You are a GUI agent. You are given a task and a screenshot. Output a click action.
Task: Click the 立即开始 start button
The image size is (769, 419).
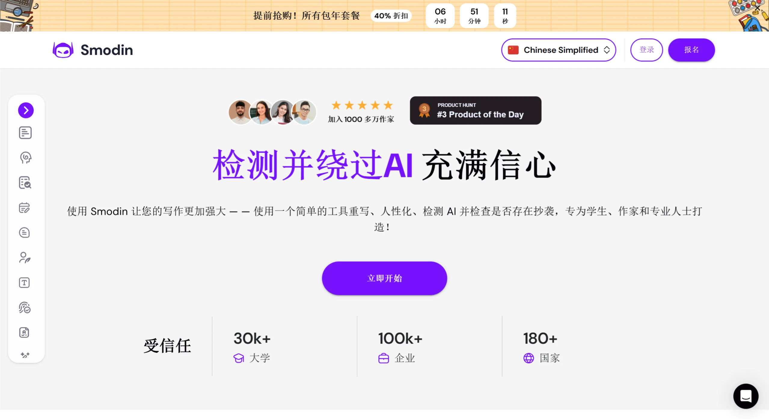click(x=384, y=278)
